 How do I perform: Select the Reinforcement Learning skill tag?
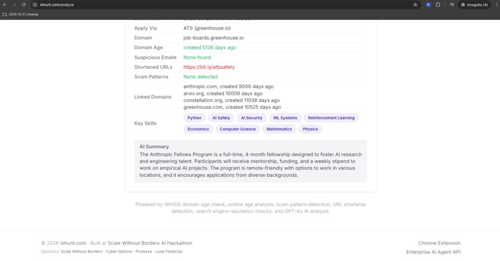click(x=331, y=118)
